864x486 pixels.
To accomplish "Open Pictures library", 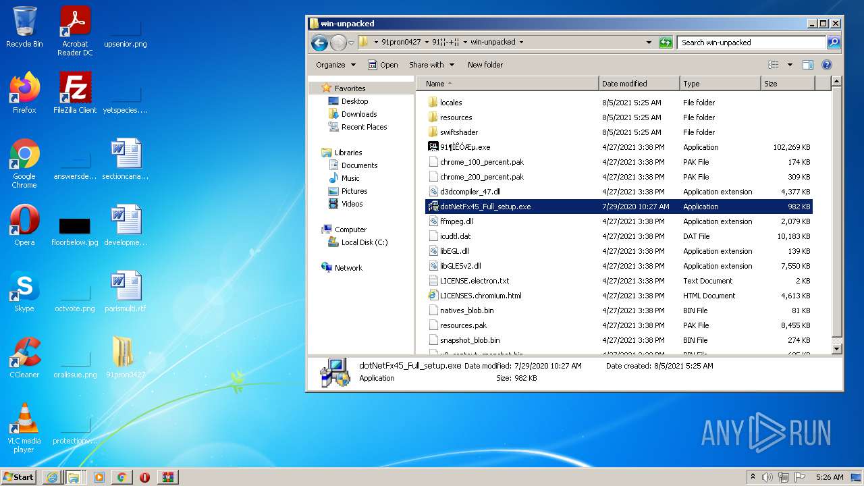I will [354, 191].
